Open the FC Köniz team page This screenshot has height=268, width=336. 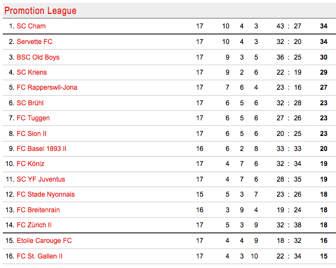coord(31,164)
